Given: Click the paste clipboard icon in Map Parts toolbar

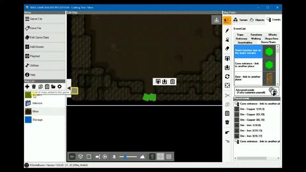Looking at the screenshot, I should pyautogui.click(x=227, y=113).
